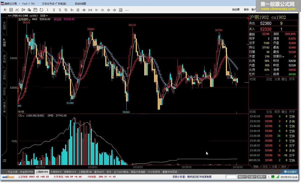Switch to 郑商所CZCE tab
This screenshot has height=183, width=301.
(70, 172)
